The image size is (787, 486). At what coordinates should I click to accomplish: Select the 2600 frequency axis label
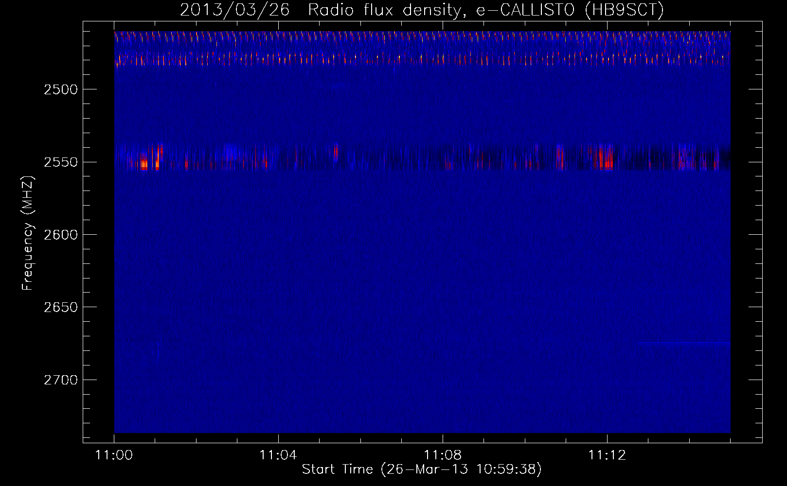[60, 235]
